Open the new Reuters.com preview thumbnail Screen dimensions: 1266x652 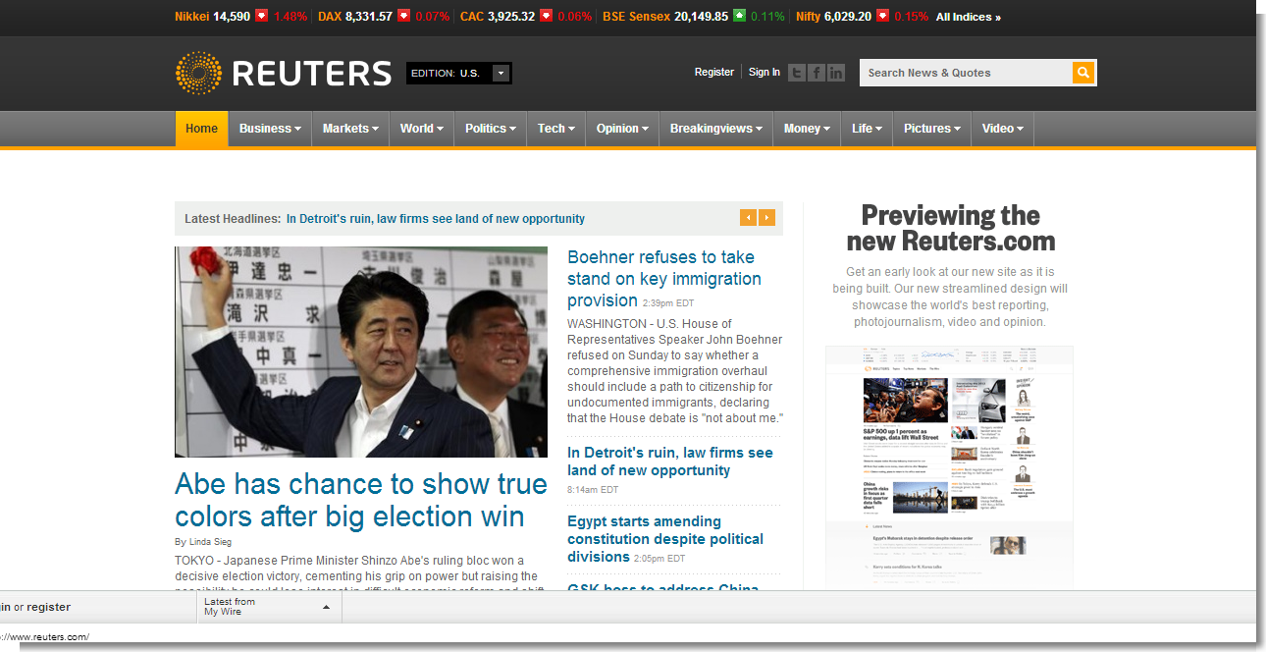point(949,466)
